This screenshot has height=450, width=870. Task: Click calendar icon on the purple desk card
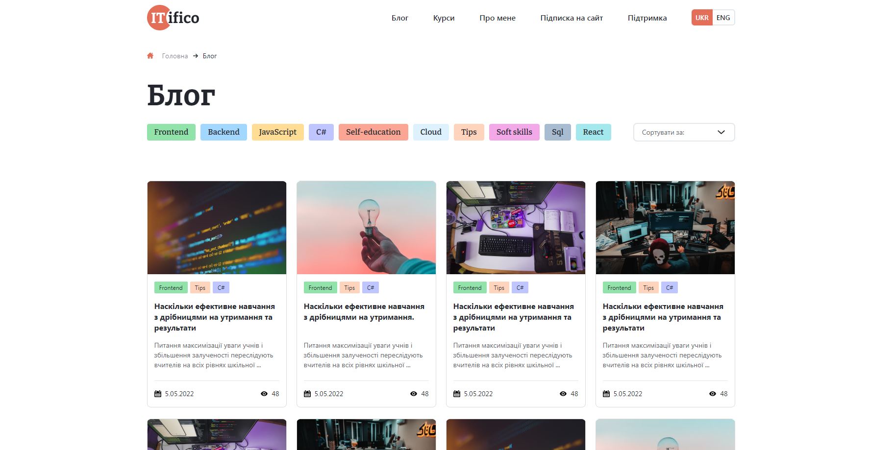point(457,394)
